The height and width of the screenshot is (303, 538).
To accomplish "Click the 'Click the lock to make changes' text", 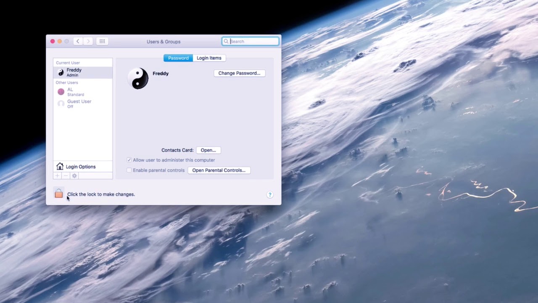I will click(101, 194).
